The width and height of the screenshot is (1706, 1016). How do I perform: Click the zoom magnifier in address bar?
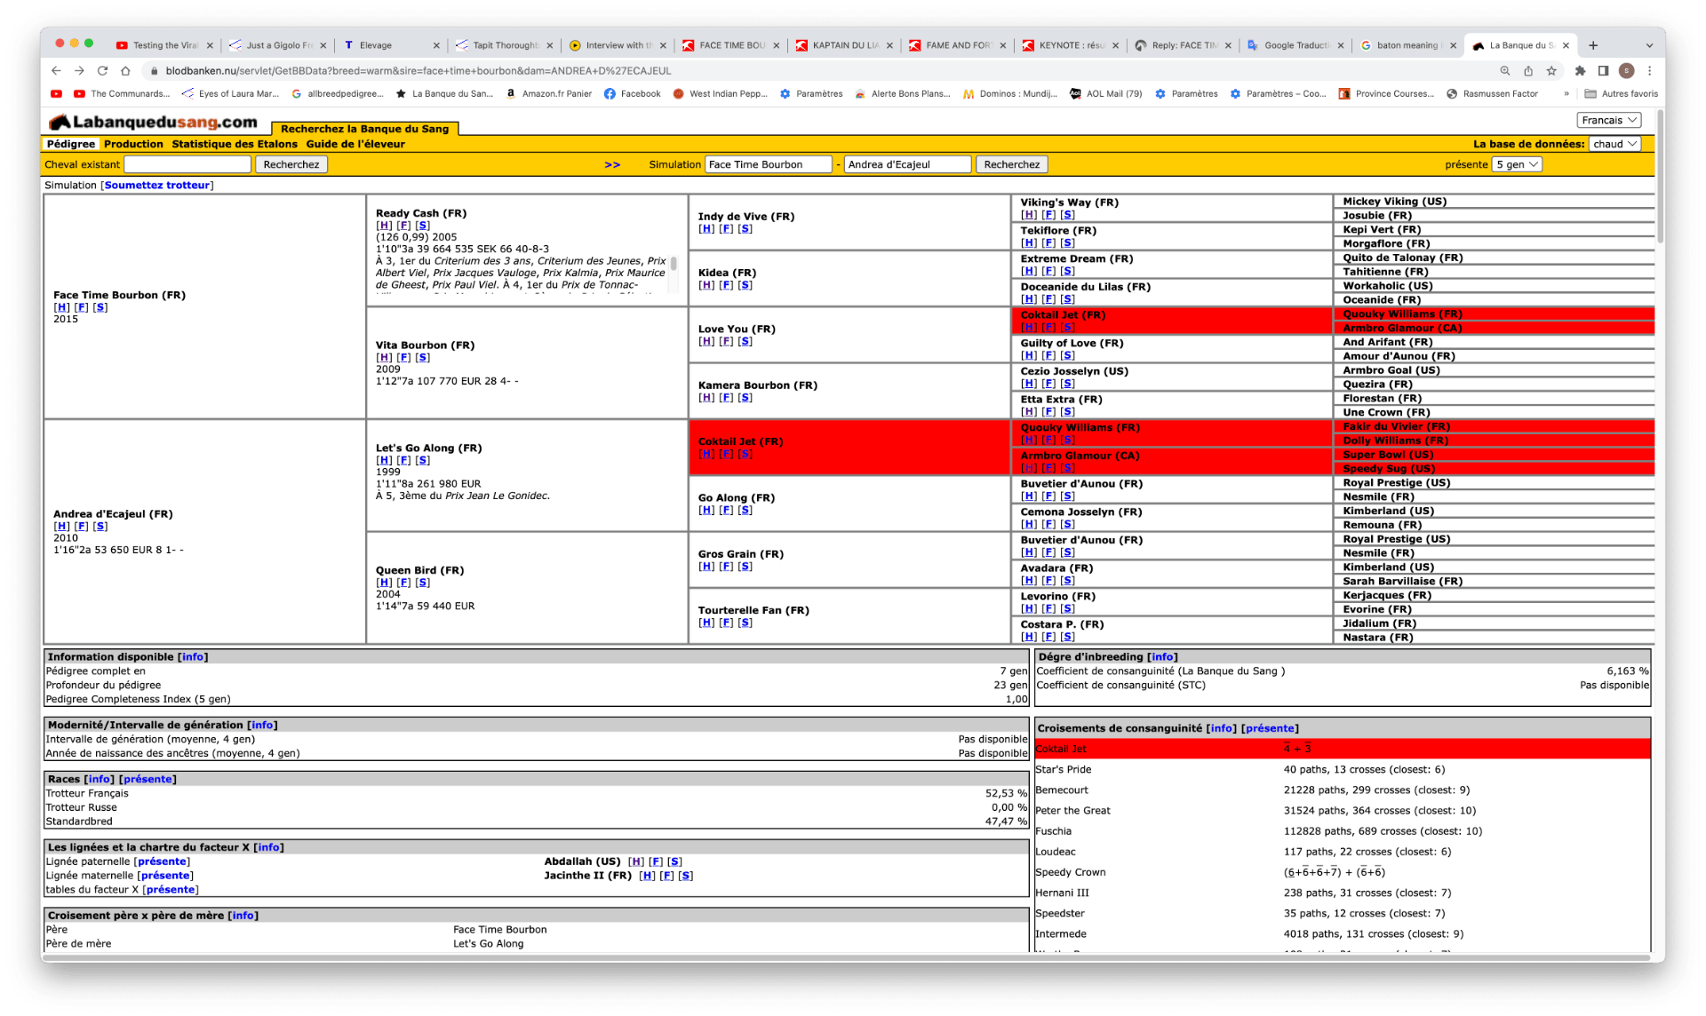1505,70
